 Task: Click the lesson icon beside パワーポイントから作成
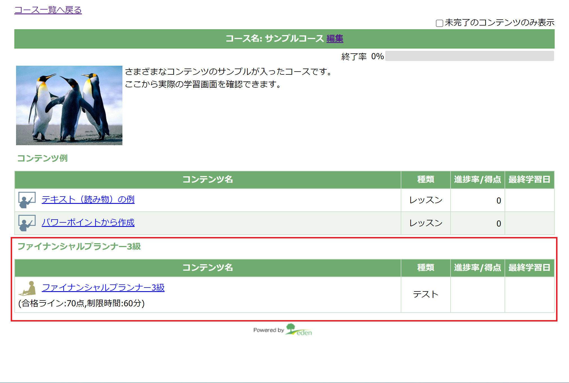(27, 223)
